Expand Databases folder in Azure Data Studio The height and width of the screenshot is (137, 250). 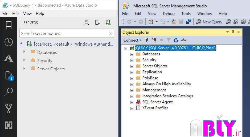pyautogui.click(x=24, y=52)
